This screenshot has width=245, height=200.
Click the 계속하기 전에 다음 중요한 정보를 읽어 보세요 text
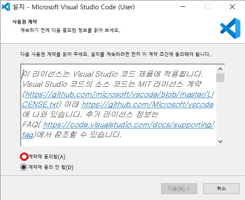tap(70, 30)
